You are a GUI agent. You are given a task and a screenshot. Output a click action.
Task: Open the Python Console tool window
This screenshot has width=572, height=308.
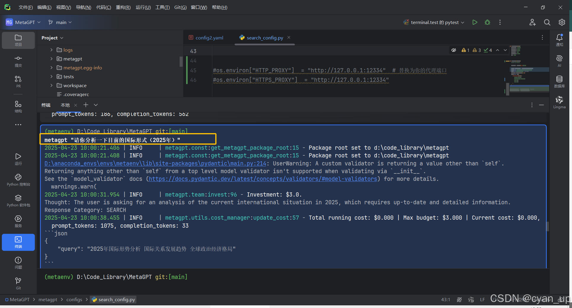click(18, 180)
